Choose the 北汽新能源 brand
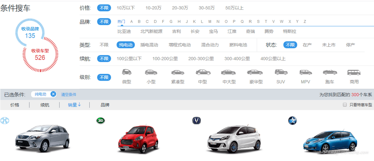 151,32
